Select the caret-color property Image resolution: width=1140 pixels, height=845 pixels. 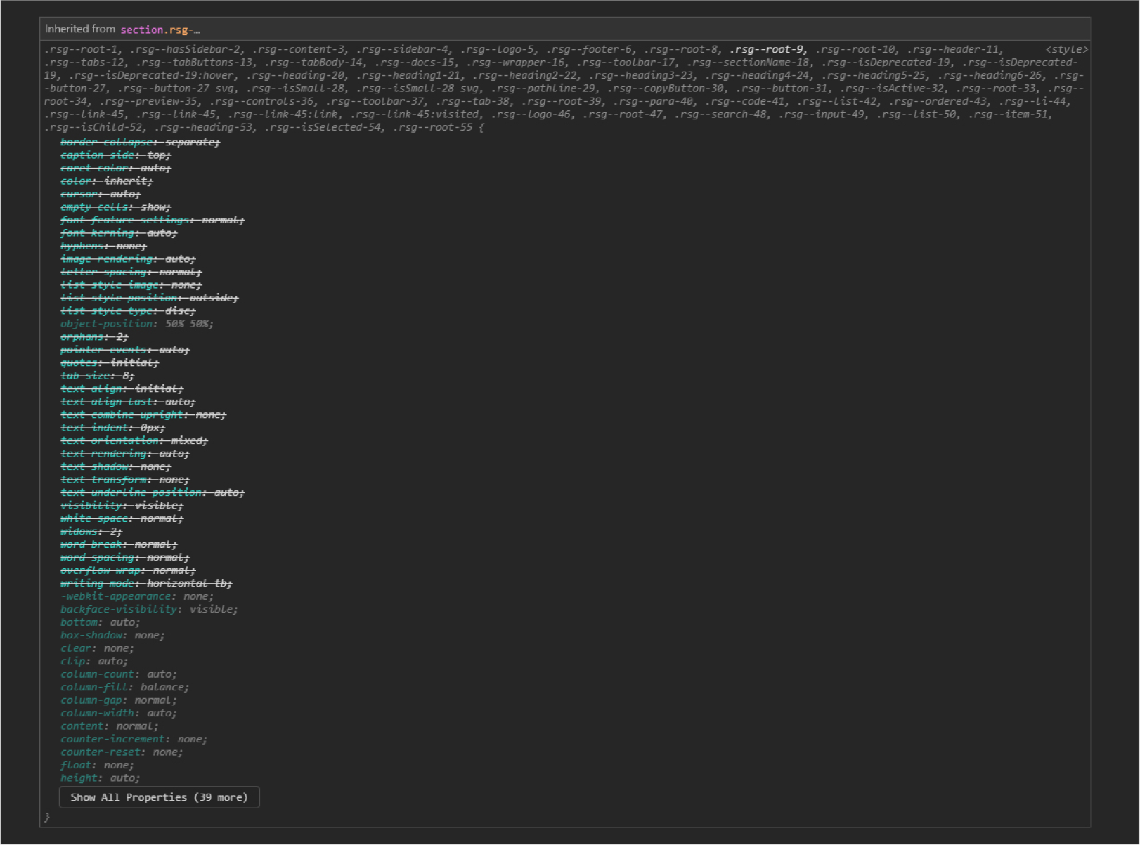click(94, 168)
